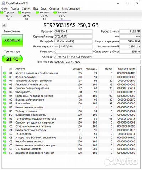This screenshot has height=170, width=142.
Task: Select raw value 0000000000A14 in Часы работы row
Action: pyautogui.click(x=126, y=92)
